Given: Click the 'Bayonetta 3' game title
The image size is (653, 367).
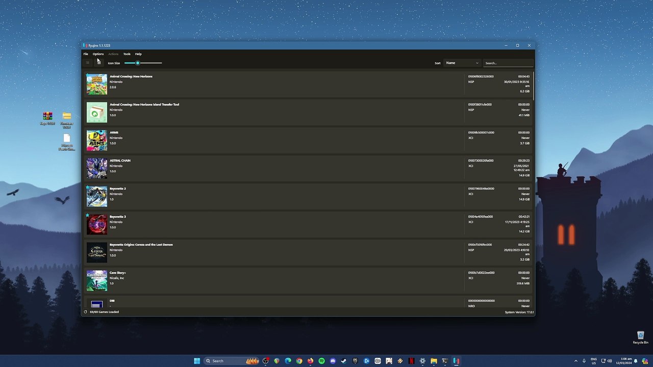Looking at the screenshot, I should pos(118,217).
